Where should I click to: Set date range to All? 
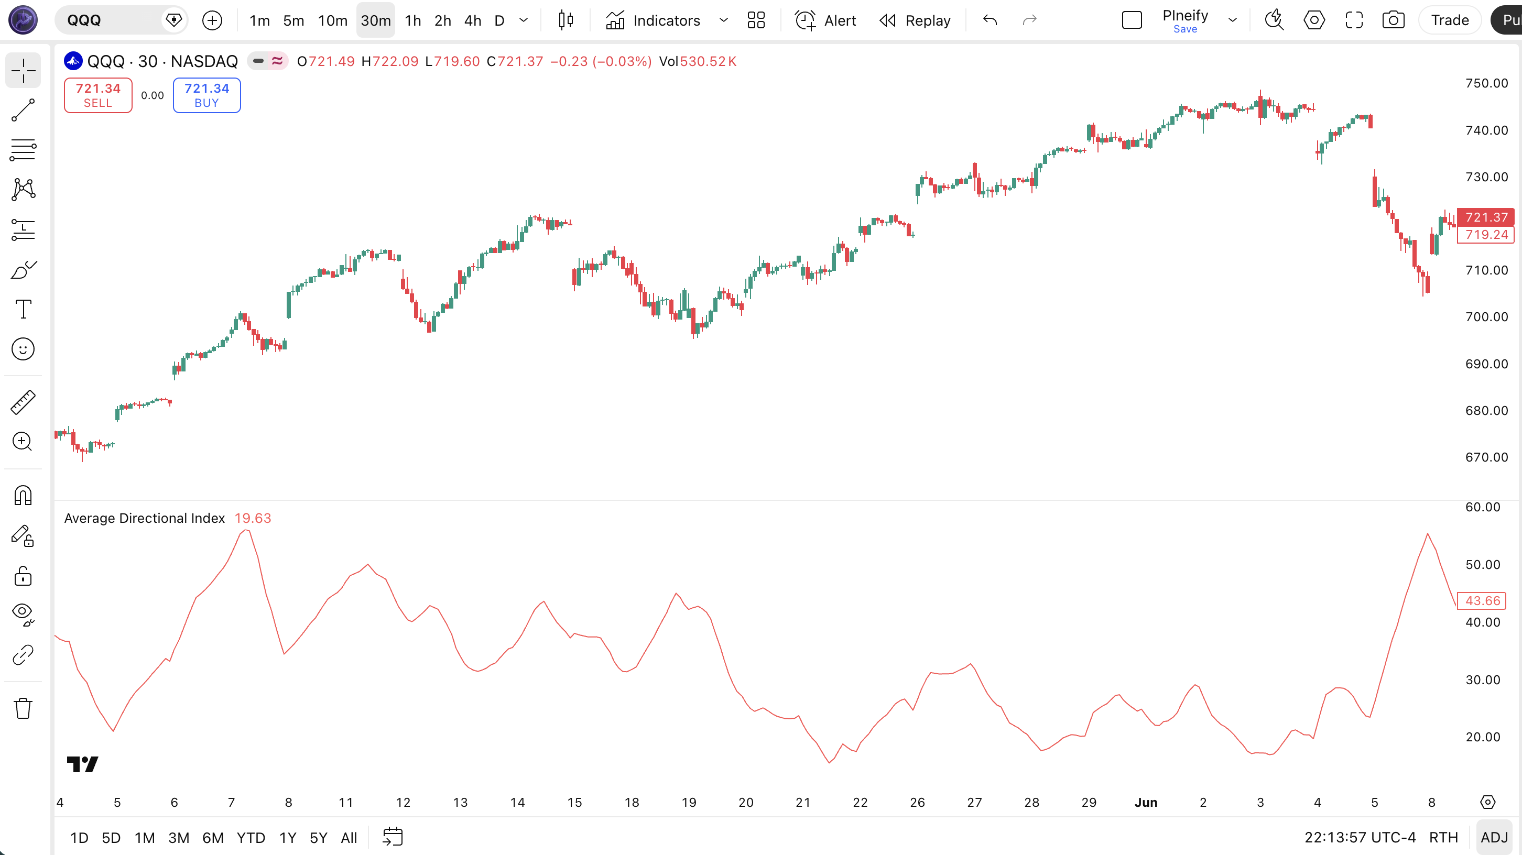pyautogui.click(x=349, y=837)
